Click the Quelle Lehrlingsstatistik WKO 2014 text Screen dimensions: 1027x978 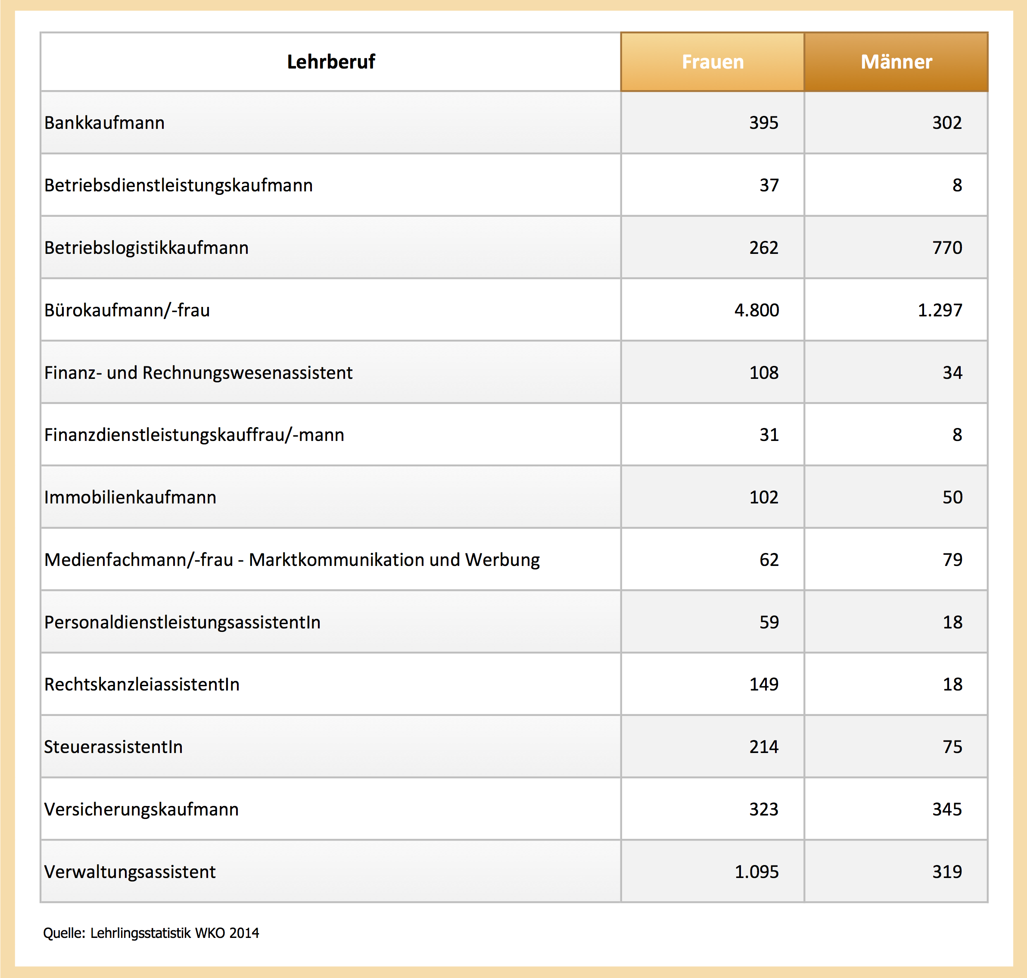point(151,933)
